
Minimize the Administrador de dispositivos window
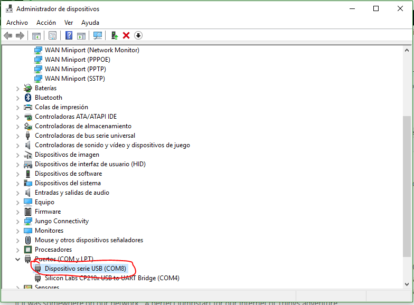(352, 8)
